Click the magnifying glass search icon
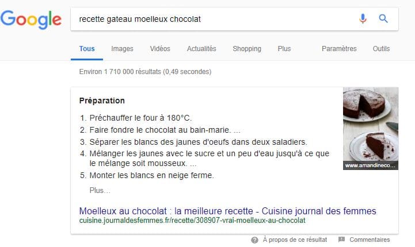Viewport: 415px width, 247px height. tap(383, 18)
